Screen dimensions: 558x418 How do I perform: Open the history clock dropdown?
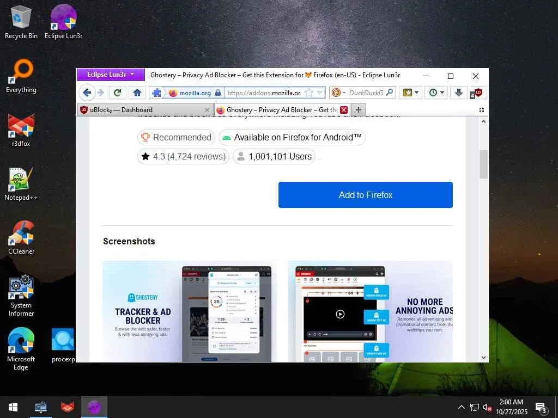[x=436, y=93]
